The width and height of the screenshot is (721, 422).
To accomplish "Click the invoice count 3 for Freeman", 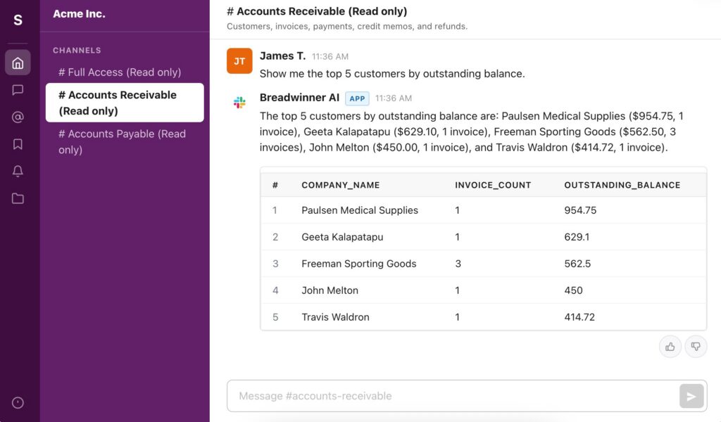I will point(458,264).
